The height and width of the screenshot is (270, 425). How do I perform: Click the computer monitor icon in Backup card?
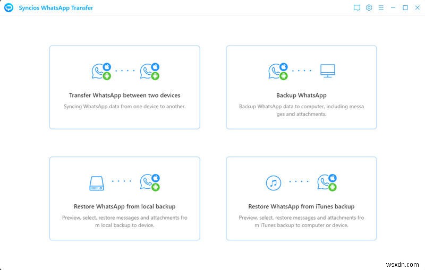[x=327, y=71]
